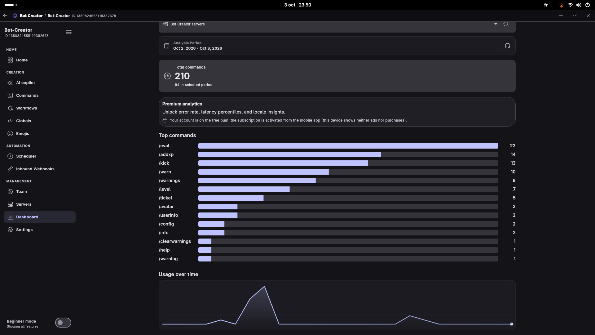Refresh the Bot Creator servers list

[506, 24]
